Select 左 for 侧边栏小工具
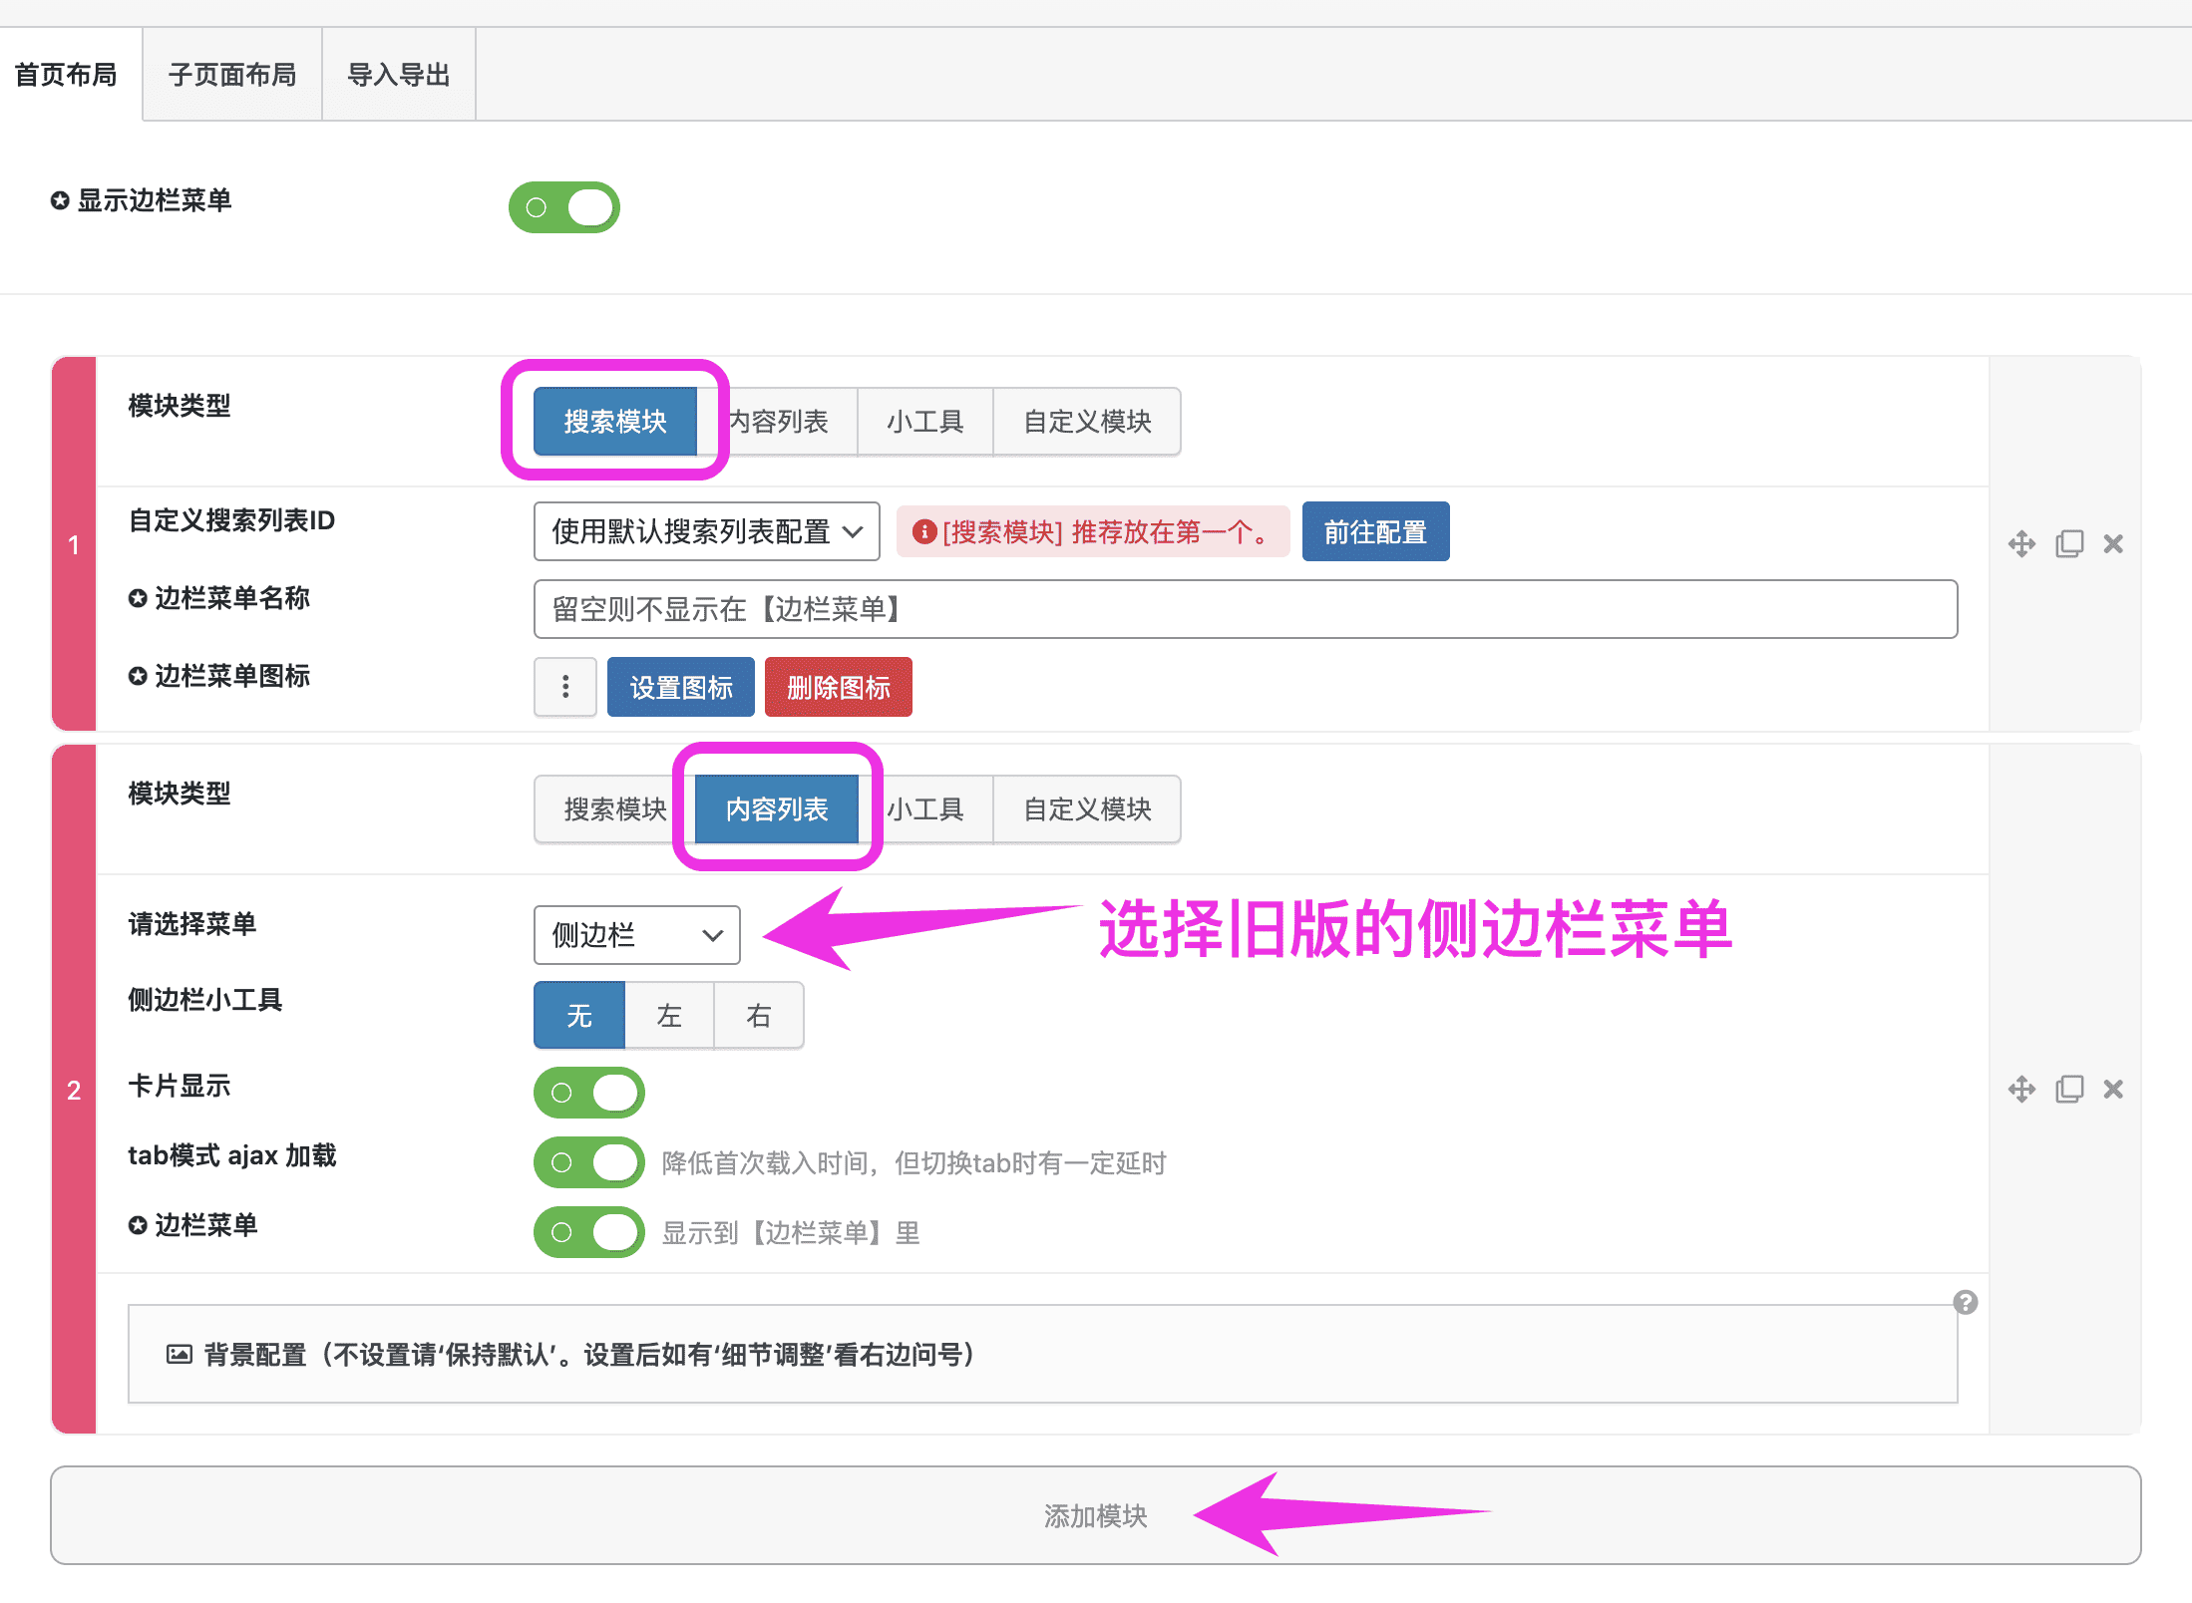2192x1603 pixels. point(669,1015)
